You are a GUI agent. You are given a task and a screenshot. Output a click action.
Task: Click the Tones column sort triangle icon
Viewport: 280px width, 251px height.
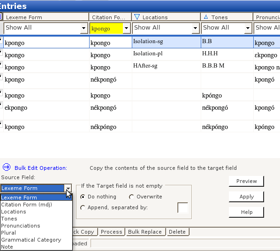point(206,17)
